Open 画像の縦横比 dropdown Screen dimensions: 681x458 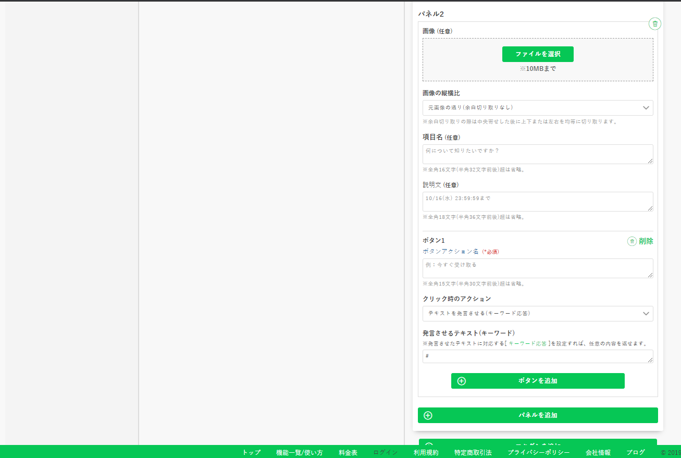pyautogui.click(x=538, y=108)
